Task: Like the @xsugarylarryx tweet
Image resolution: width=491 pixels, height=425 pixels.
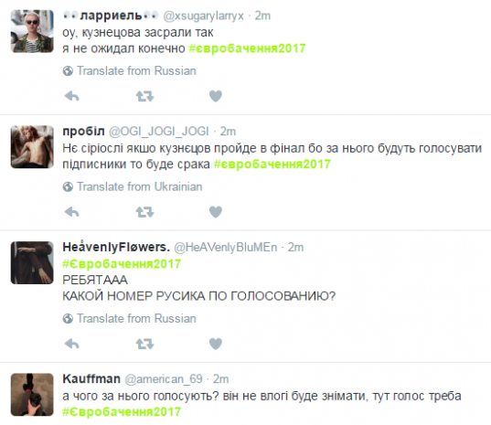Action: [216, 96]
